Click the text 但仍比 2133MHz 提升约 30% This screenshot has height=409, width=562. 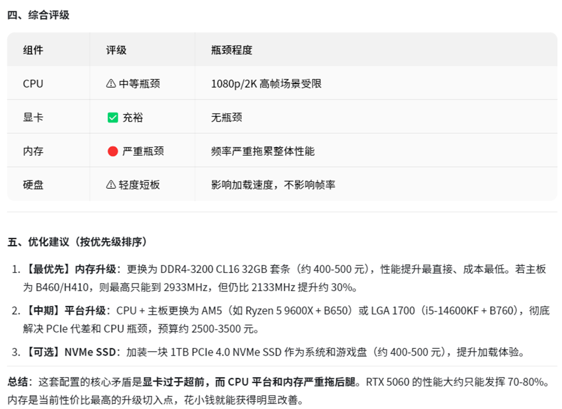pyautogui.click(x=285, y=287)
